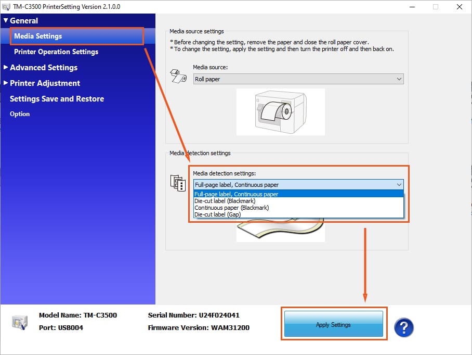Screen dimensions: 472x355
Task: Open the Media source dropdown
Action: pyautogui.click(x=298, y=79)
